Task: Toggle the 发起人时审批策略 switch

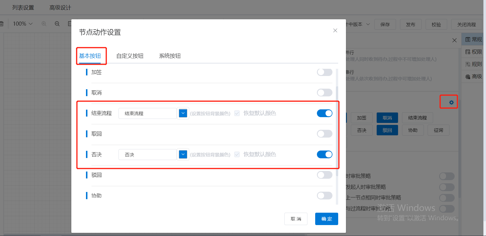Action: [x=447, y=187]
